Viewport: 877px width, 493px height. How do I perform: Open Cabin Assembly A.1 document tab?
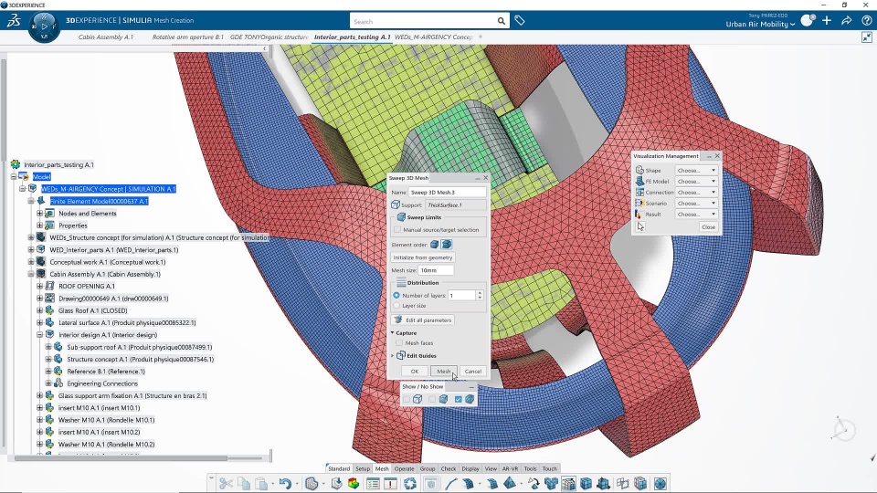pyautogui.click(x=106, y=37)
